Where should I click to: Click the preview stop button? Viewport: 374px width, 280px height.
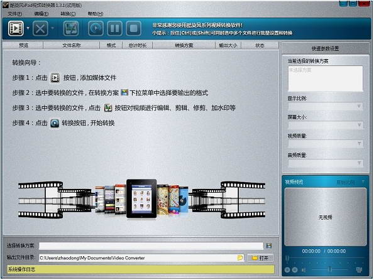pos(295,270)
